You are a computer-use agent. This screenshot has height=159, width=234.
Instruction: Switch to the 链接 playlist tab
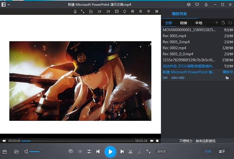point(184,23)
